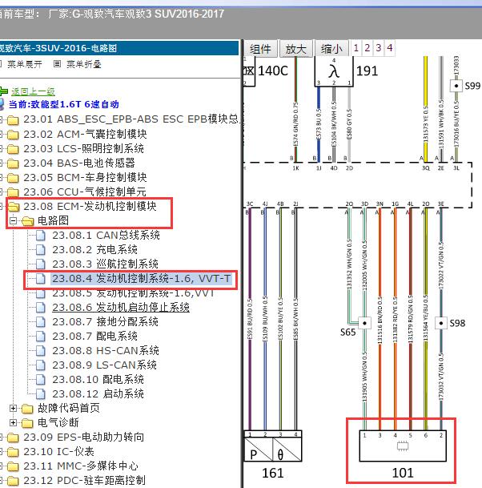Click the 缩小 zoom-out button
This screenshot has width=482, height=488.
point(331,49)
